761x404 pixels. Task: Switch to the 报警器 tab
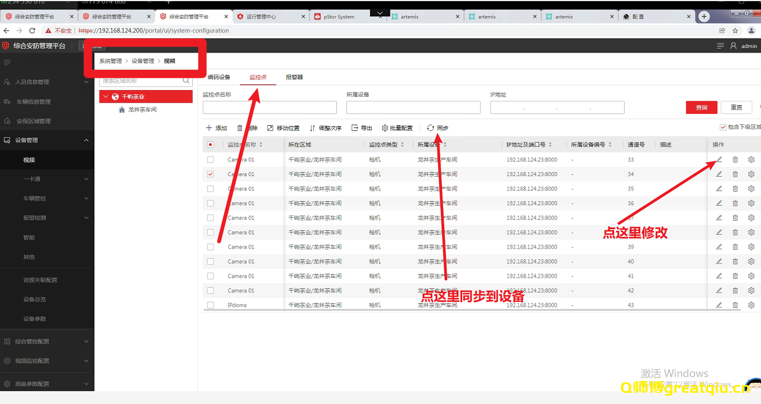[x=294, y=78]
